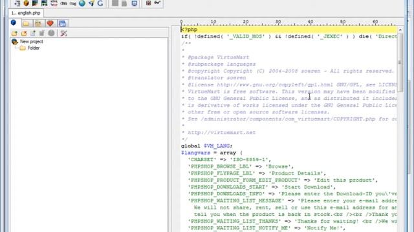
Task: Click the glasses icon in top toolbar
Action: point(157,3)
